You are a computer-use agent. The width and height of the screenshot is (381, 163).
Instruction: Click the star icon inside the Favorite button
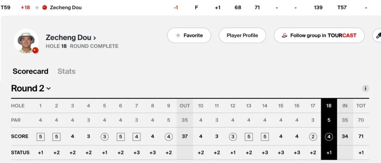click(178, 35)
